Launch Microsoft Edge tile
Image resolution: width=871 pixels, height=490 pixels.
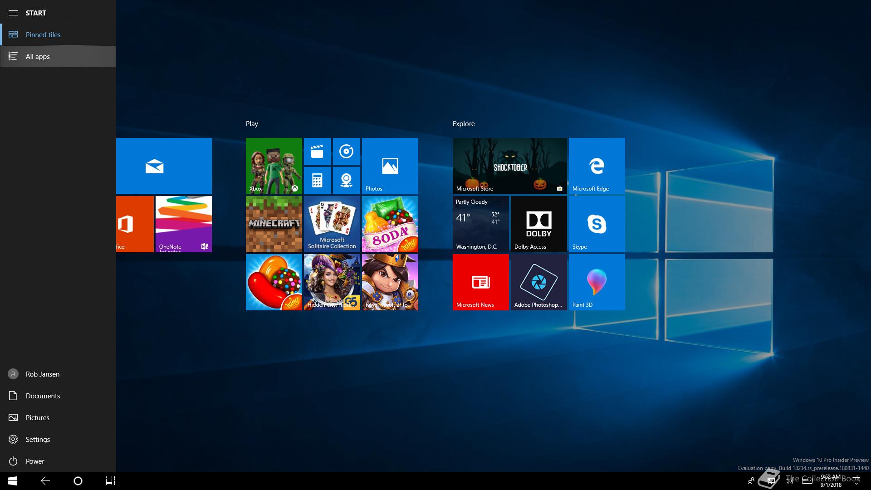(x=597, y=166)
